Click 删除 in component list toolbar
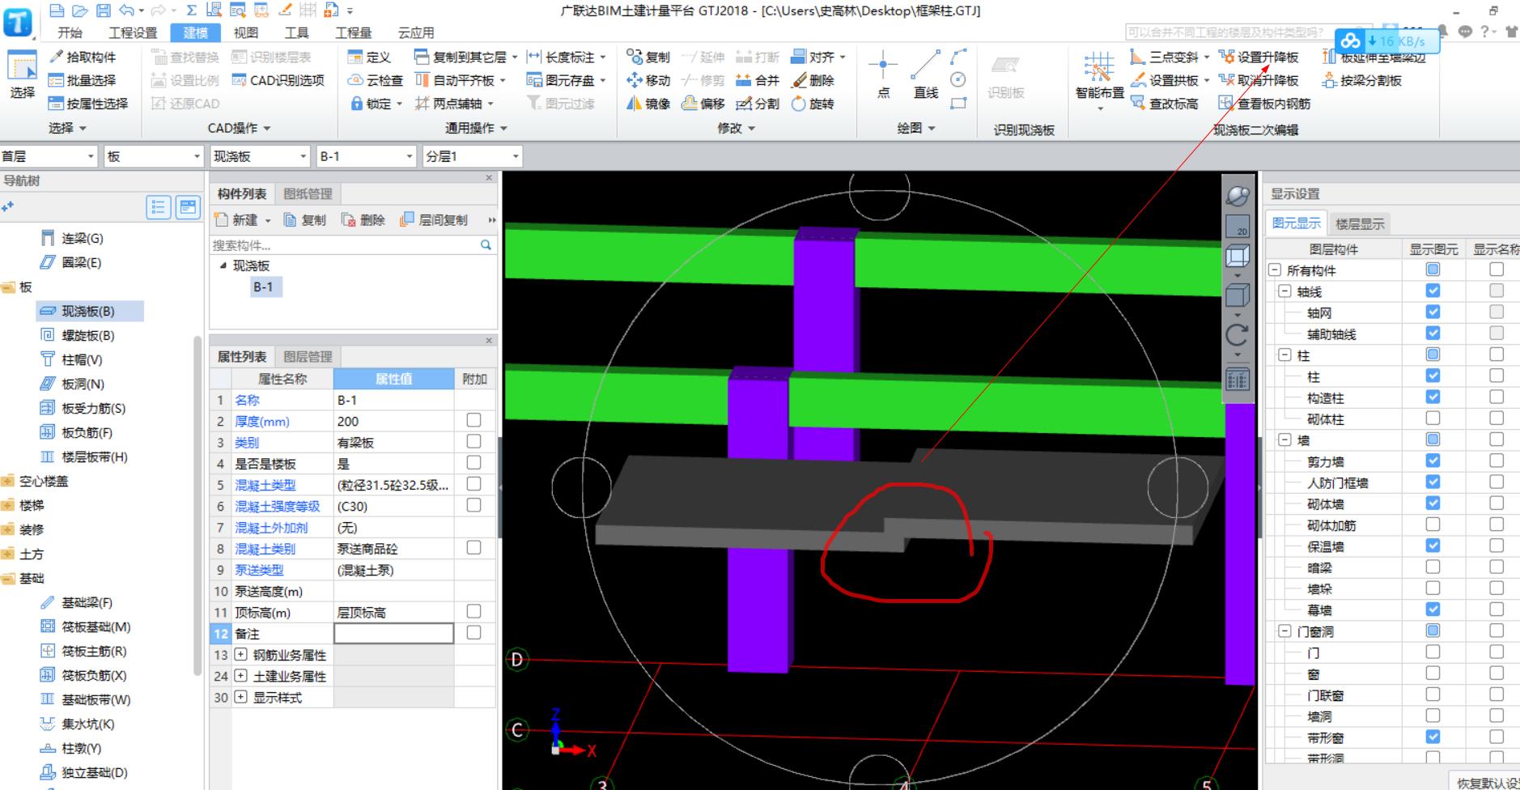The height and width of the screenshot is (790, 1520). [363, 219]
